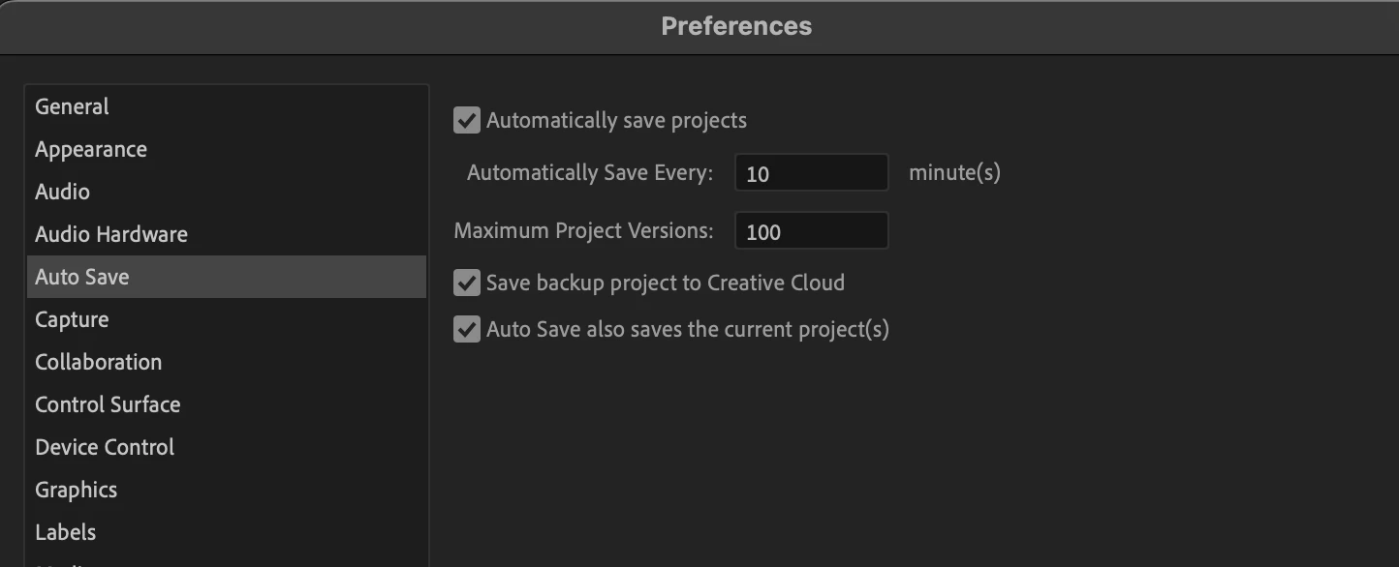This screenshot has width=1399, height=567.
Task: Click the Preferences window title bar
Action: pyautogui.click(x=736, y=26)
